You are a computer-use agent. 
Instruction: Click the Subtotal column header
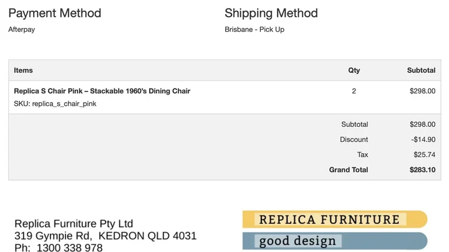point(421,70)
